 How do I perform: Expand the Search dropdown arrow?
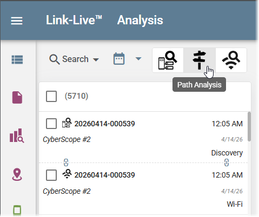[x=96, y=59]
